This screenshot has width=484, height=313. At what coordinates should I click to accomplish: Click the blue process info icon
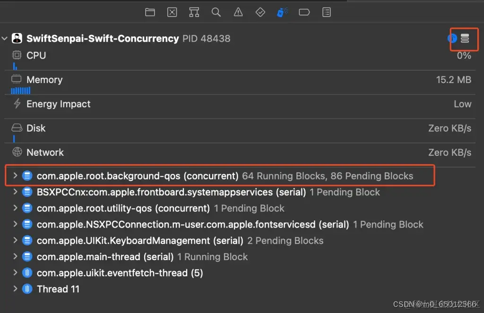click(452, 39)
